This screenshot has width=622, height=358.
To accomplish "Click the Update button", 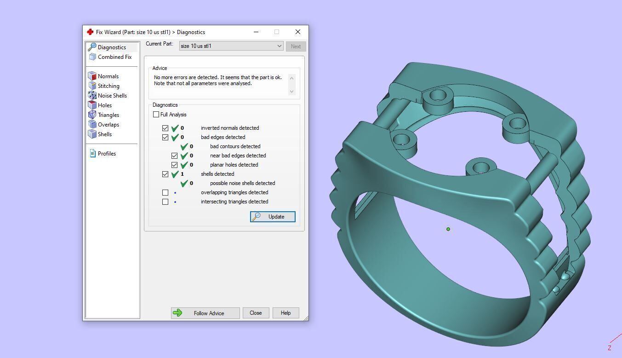I will pyautogui.click(x=273, y=217).
